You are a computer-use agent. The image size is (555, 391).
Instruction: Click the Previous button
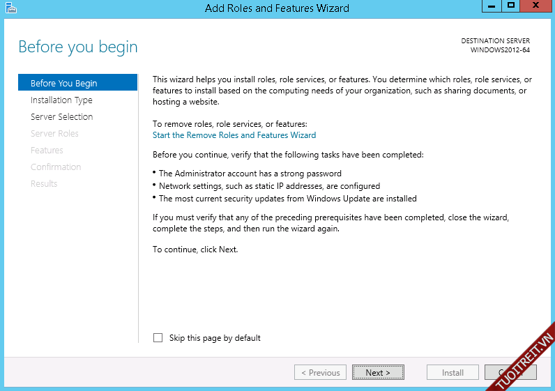pyautogui.click(x=321, y=373)
